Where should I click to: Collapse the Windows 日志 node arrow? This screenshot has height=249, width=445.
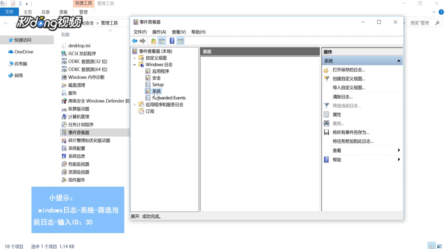coord(135,65)
